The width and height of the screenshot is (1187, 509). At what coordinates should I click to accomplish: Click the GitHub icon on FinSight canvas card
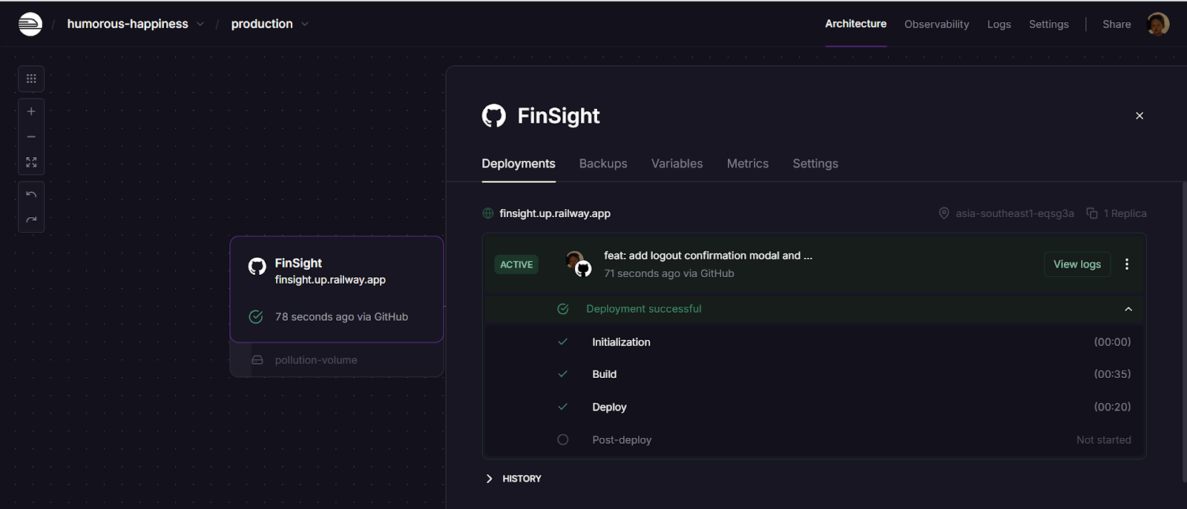(x=257, y=267)
